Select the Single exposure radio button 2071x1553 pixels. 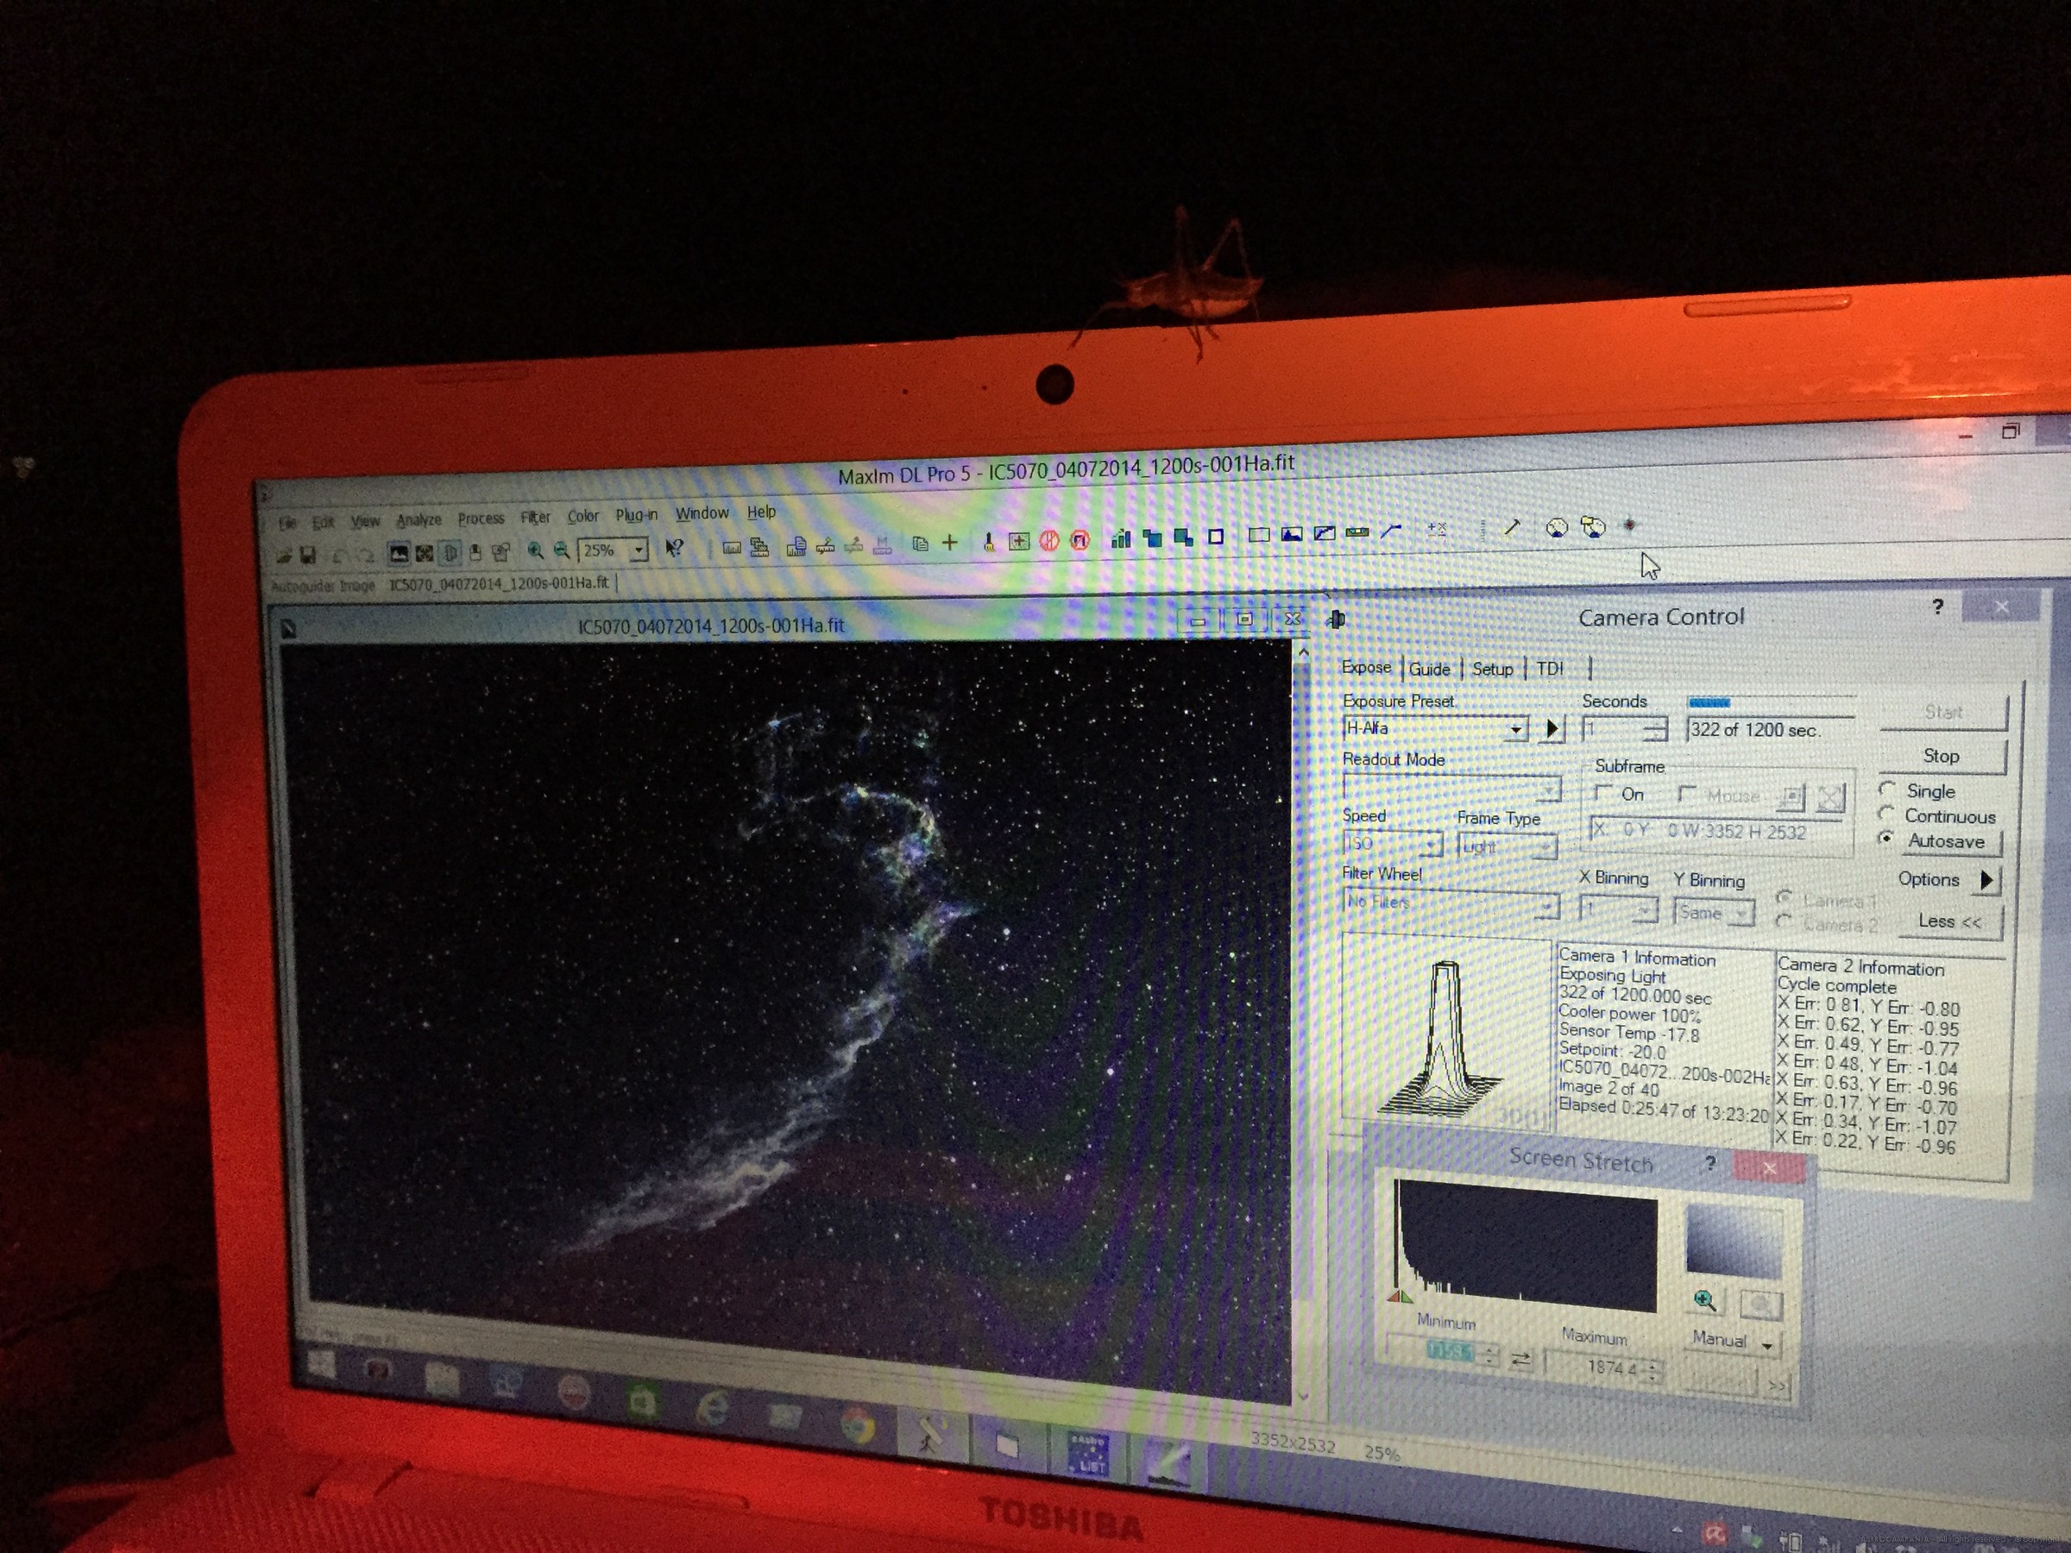tap(1887, 789)
